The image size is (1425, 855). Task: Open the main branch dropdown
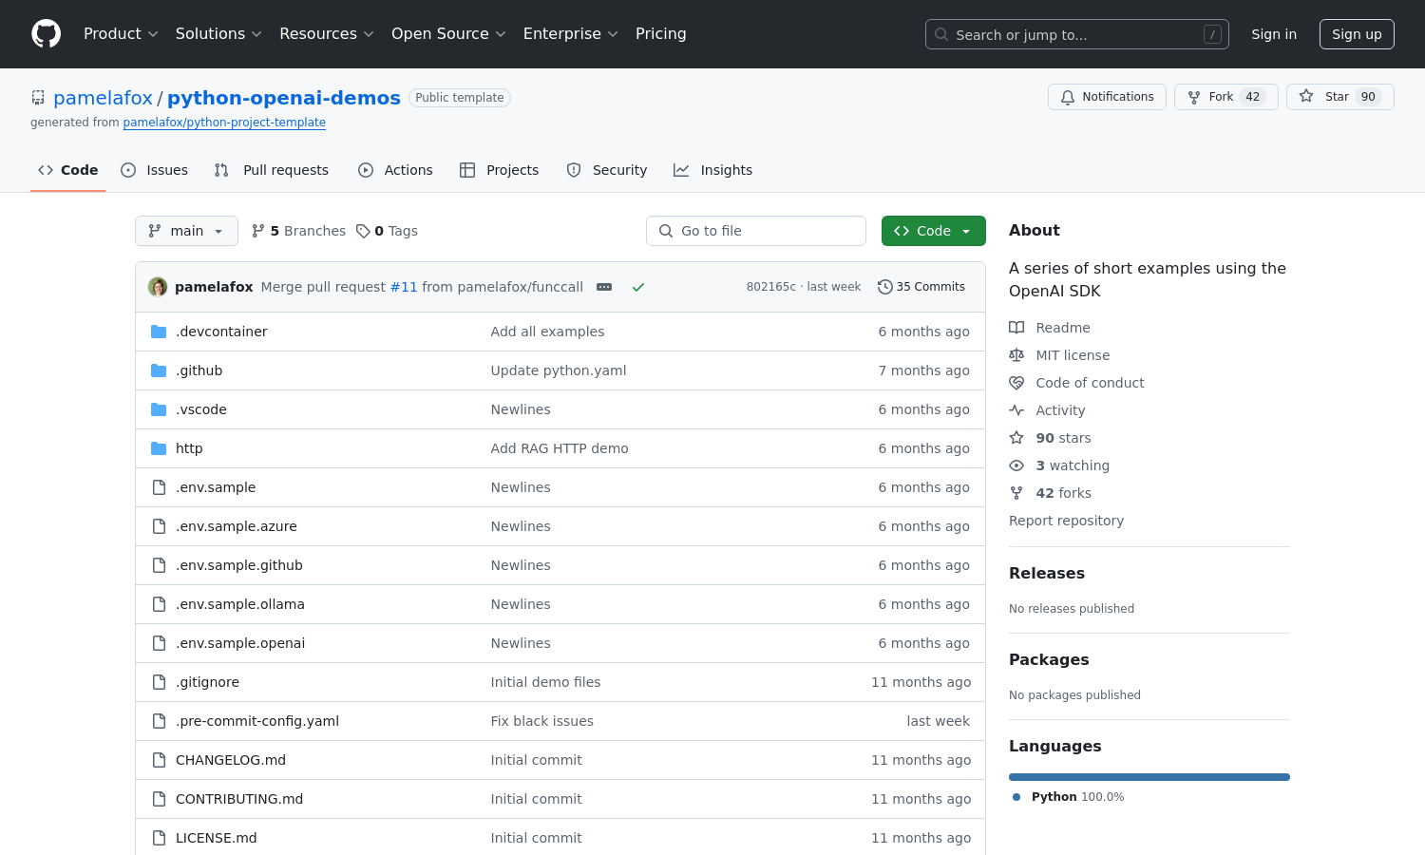186,231
